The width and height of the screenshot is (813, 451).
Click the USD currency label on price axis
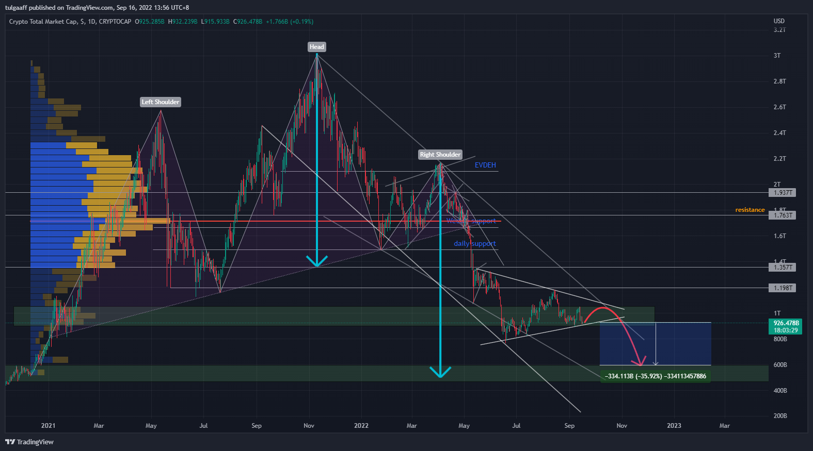[x=779, y=21]
